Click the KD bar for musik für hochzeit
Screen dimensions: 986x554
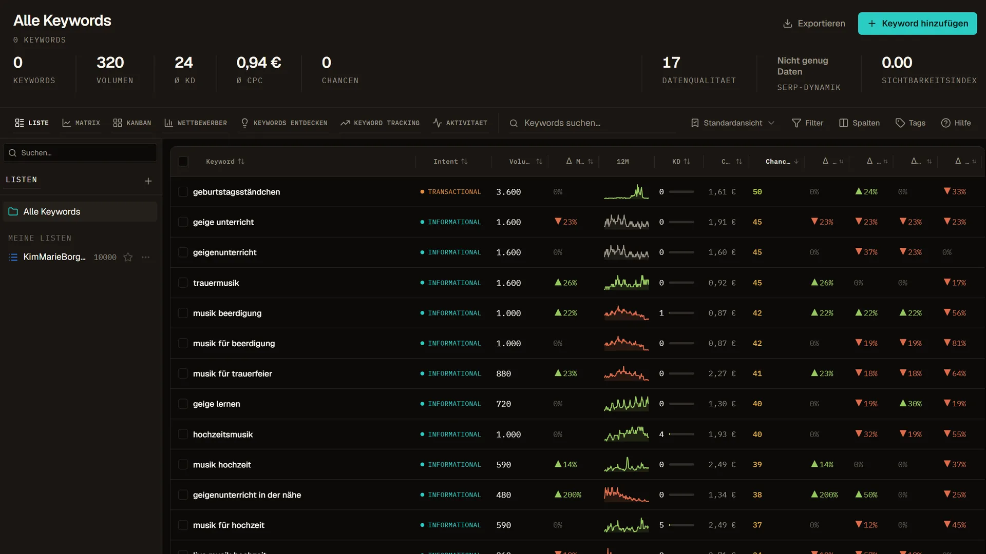681,525
